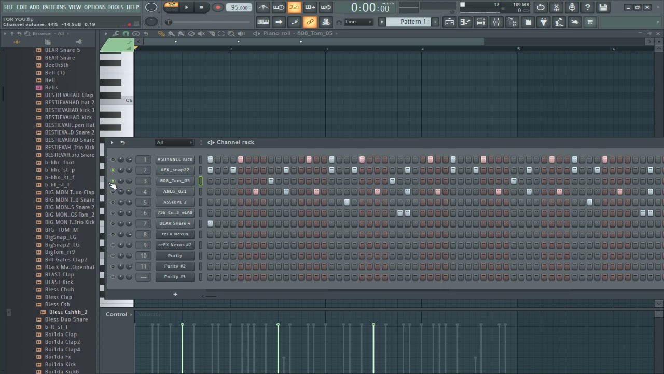
Task: Create new pattern with plus button
Action: pos(435,22)
